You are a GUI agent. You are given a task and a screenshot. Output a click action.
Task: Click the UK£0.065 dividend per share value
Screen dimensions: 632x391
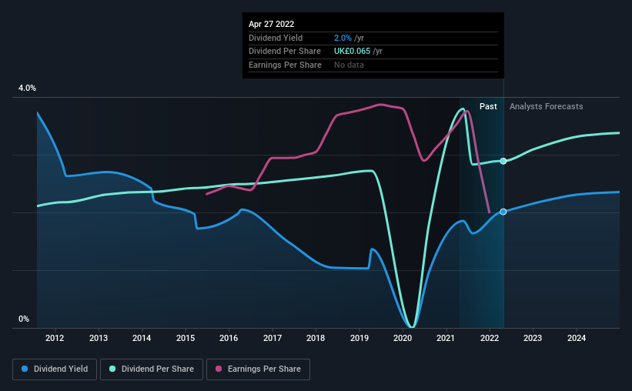point(352,52)
